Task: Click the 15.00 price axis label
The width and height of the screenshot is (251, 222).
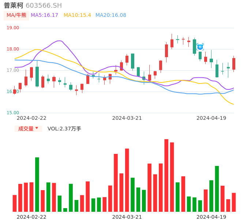Action: (x=13, y=113)
